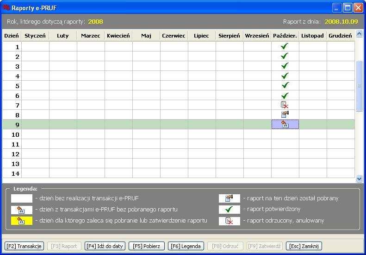Viewport: 366px width, 255px height.
Task: Click legend icon for downloaded report
Action: (x=229, y=198)
